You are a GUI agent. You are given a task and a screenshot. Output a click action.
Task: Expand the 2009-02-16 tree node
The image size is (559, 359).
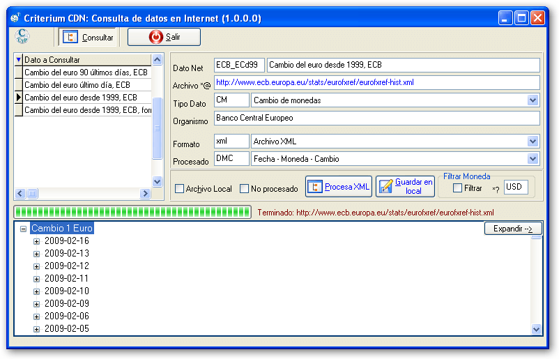tap(36, 241)
